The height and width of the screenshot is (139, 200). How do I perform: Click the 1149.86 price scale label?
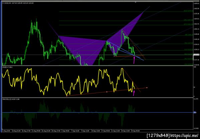(196, 34)
